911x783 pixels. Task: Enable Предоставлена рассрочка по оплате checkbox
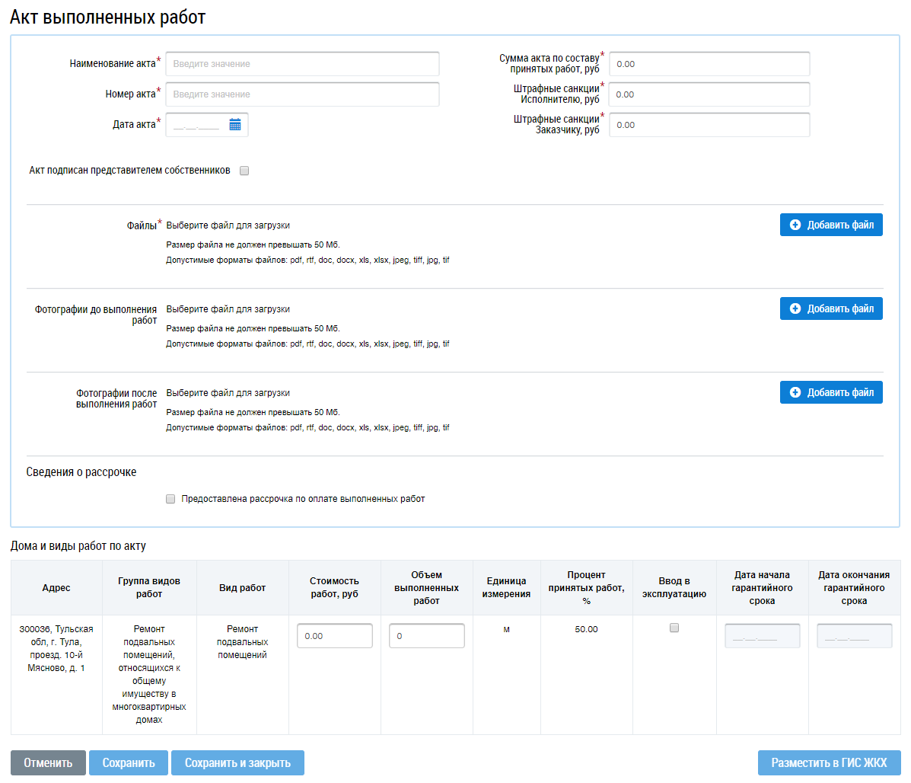pos(170,499)
